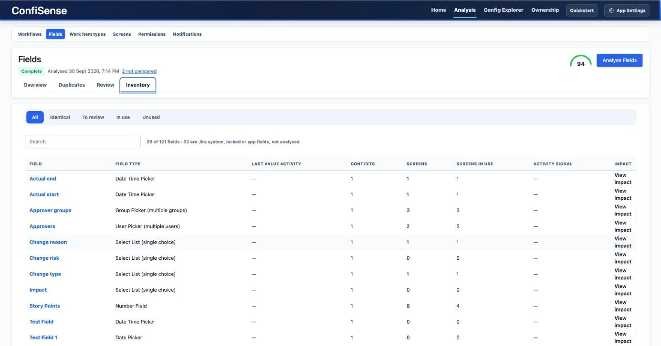Click the 'Complete' status badge
This screenshot has height=346, width=661.
pyautogui.click(x=31, y=71)
